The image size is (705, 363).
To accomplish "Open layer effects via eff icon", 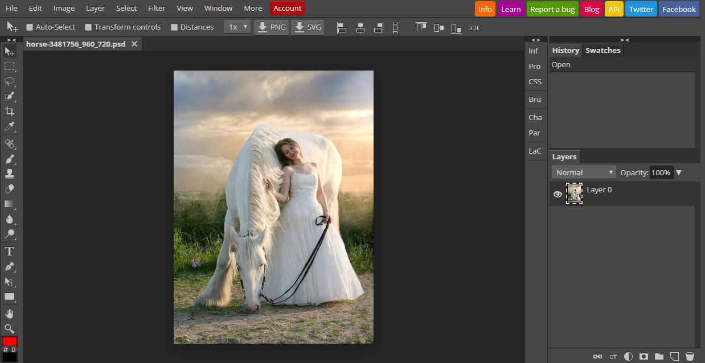I will (613, 357).
